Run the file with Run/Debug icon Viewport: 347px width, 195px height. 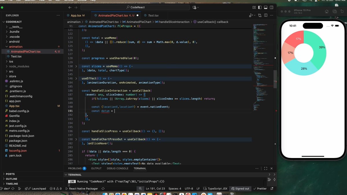(x=251, y=15)
